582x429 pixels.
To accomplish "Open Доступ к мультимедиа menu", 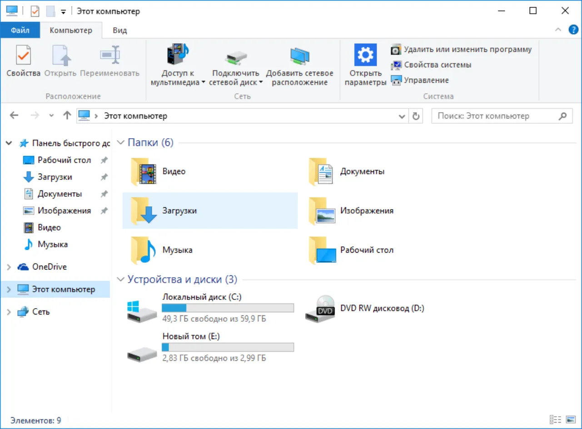I will tap(178, 66).
